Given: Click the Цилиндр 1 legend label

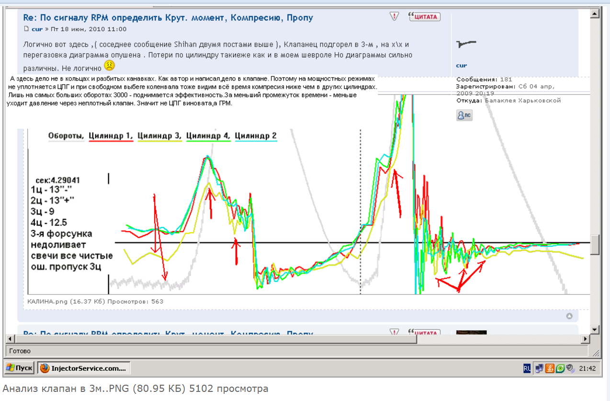Looking at the screenshot, I should pos(110,136).
